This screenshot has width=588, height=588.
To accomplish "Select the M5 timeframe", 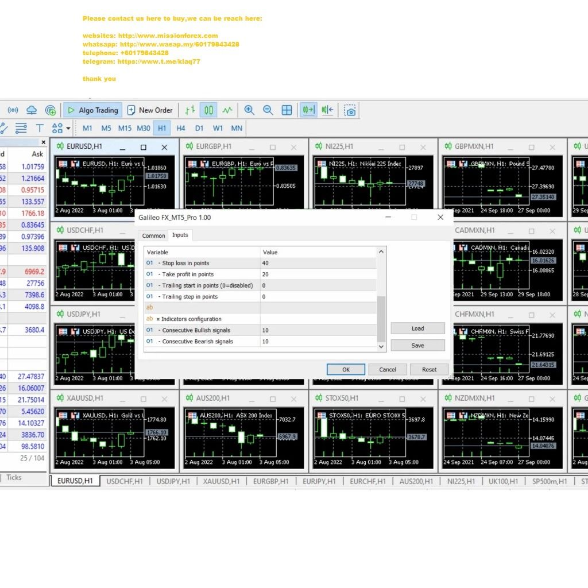I will coord(106,128).
